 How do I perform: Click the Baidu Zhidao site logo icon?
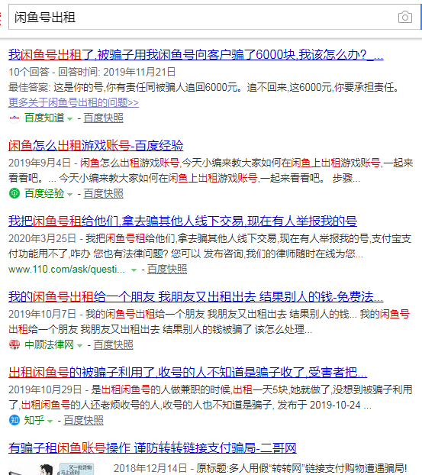pos(14,118)
